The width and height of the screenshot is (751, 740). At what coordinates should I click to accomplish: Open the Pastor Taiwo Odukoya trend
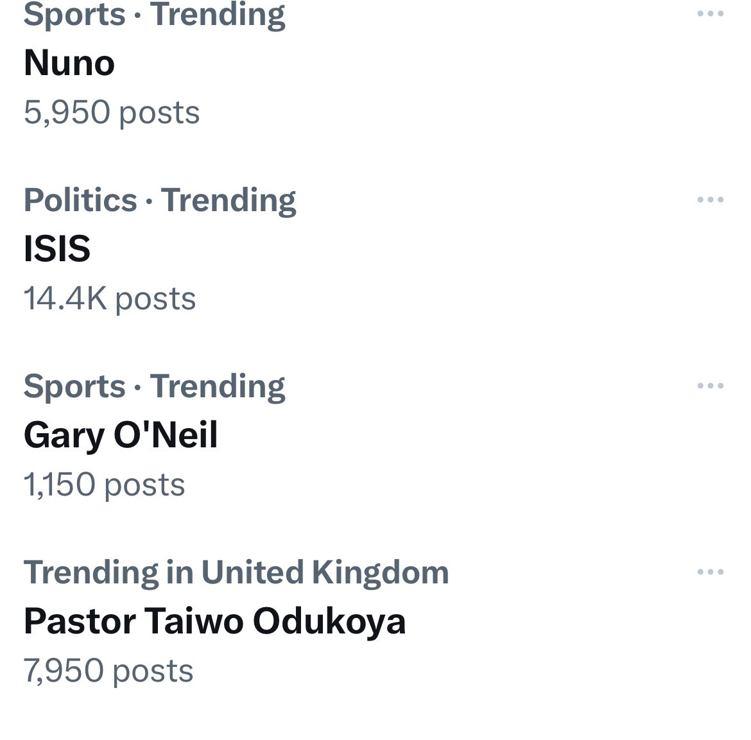(x=214, y=621)
